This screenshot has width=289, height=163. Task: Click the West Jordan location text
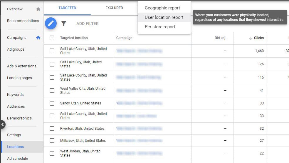(80, 153)
